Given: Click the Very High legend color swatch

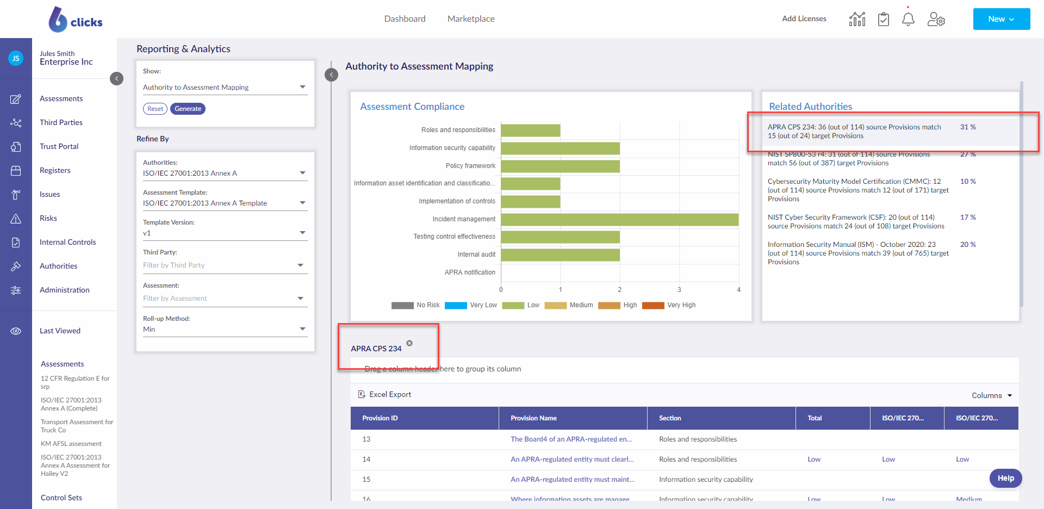Looking at the screenshot, I should (x=653, y=306).
